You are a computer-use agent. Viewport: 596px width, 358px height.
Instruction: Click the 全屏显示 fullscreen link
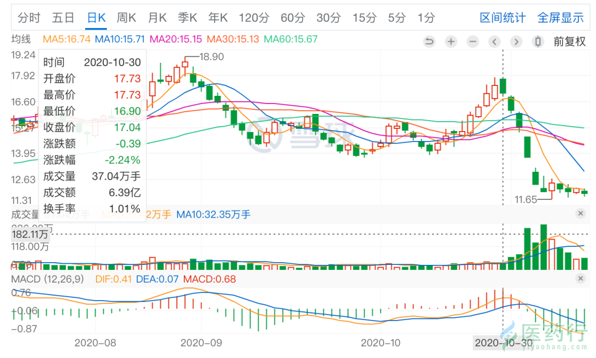coord(560,18)
